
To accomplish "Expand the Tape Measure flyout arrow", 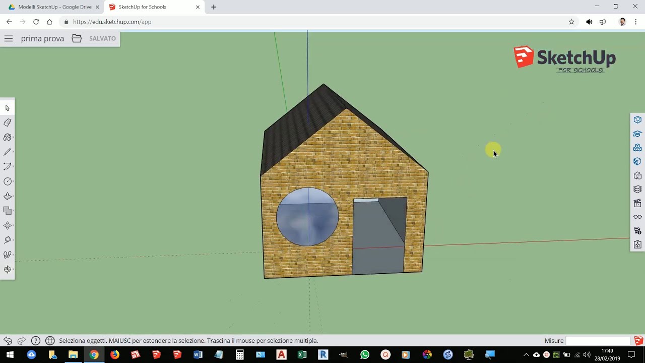I will pos(13,240).
